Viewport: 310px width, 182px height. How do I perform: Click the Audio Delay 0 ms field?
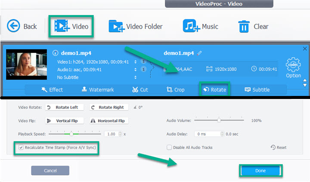click(207, 134)
